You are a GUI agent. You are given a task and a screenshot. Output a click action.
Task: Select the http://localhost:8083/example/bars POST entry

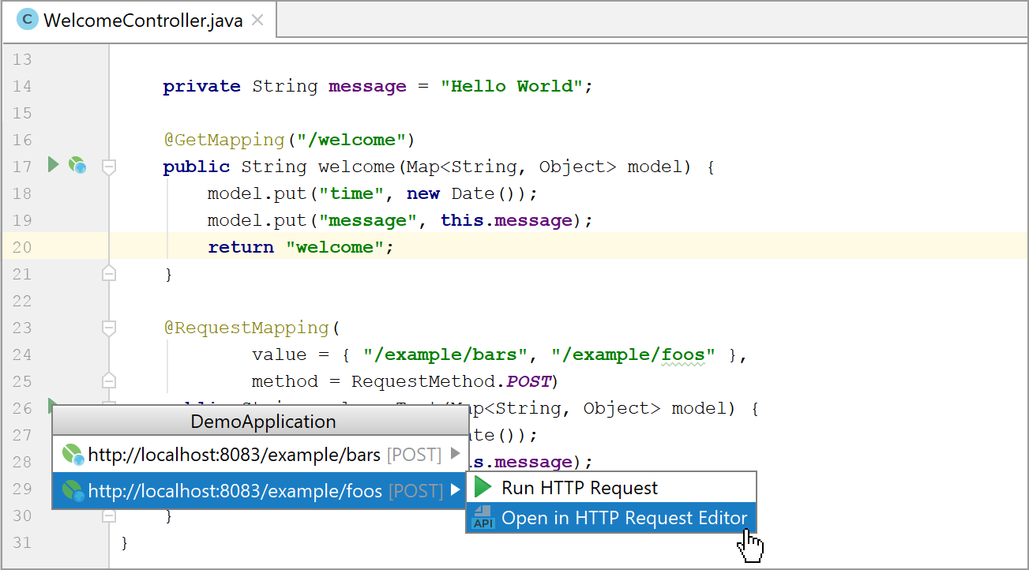[261, 454]
